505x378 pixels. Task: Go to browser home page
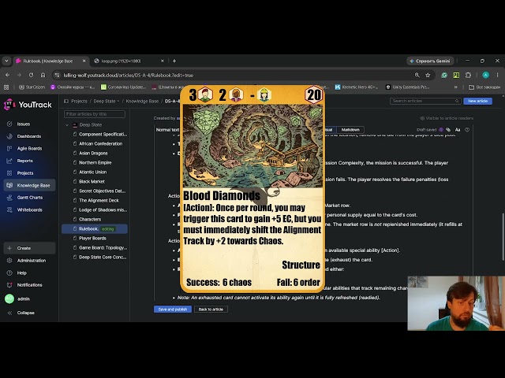point(43,76)
